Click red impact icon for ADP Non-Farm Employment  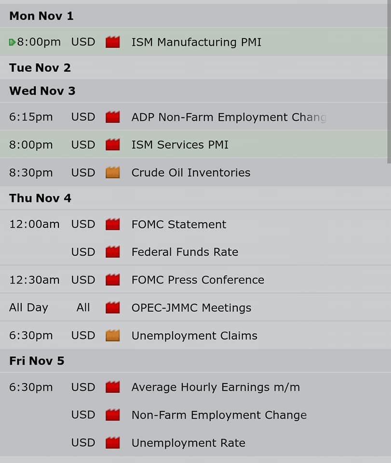(x=113, y=117)
